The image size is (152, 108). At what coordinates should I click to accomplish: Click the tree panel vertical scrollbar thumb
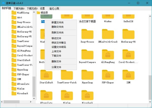[34, 87]
